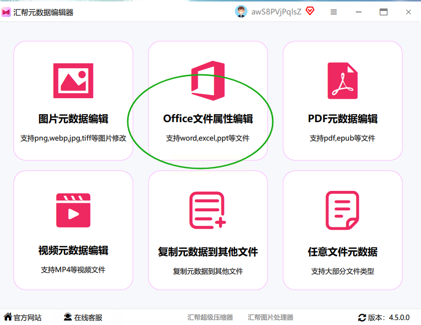
Task: Click the any-file document note icon
Action: click(343, 210)
